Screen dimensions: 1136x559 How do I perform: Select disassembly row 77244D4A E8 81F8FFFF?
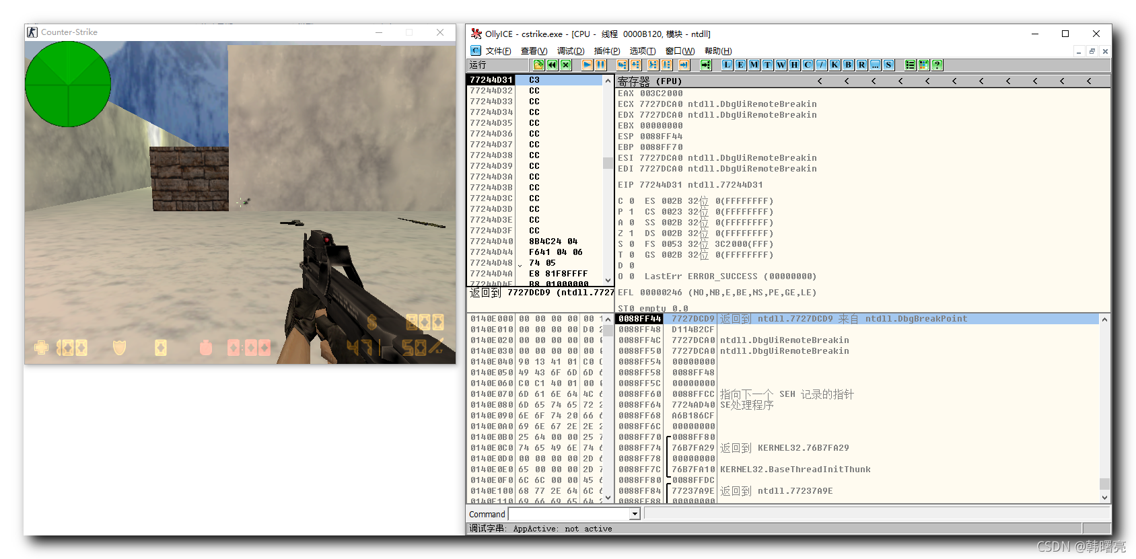tap(535, 274)
